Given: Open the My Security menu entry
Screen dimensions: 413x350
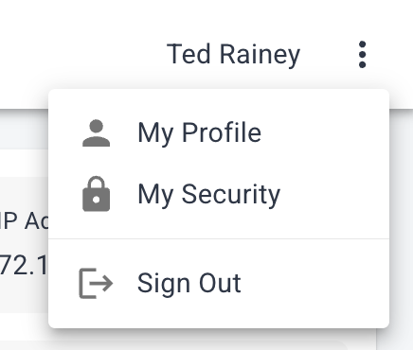Looking at the screenshot, I should tap(219, 194).
